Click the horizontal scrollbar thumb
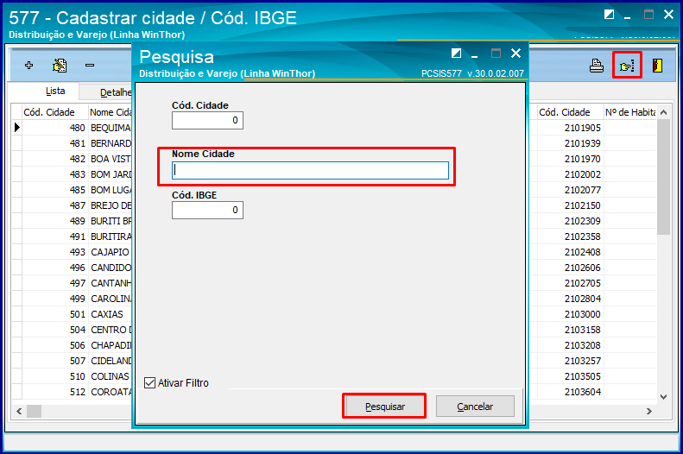 pos(34,411)
